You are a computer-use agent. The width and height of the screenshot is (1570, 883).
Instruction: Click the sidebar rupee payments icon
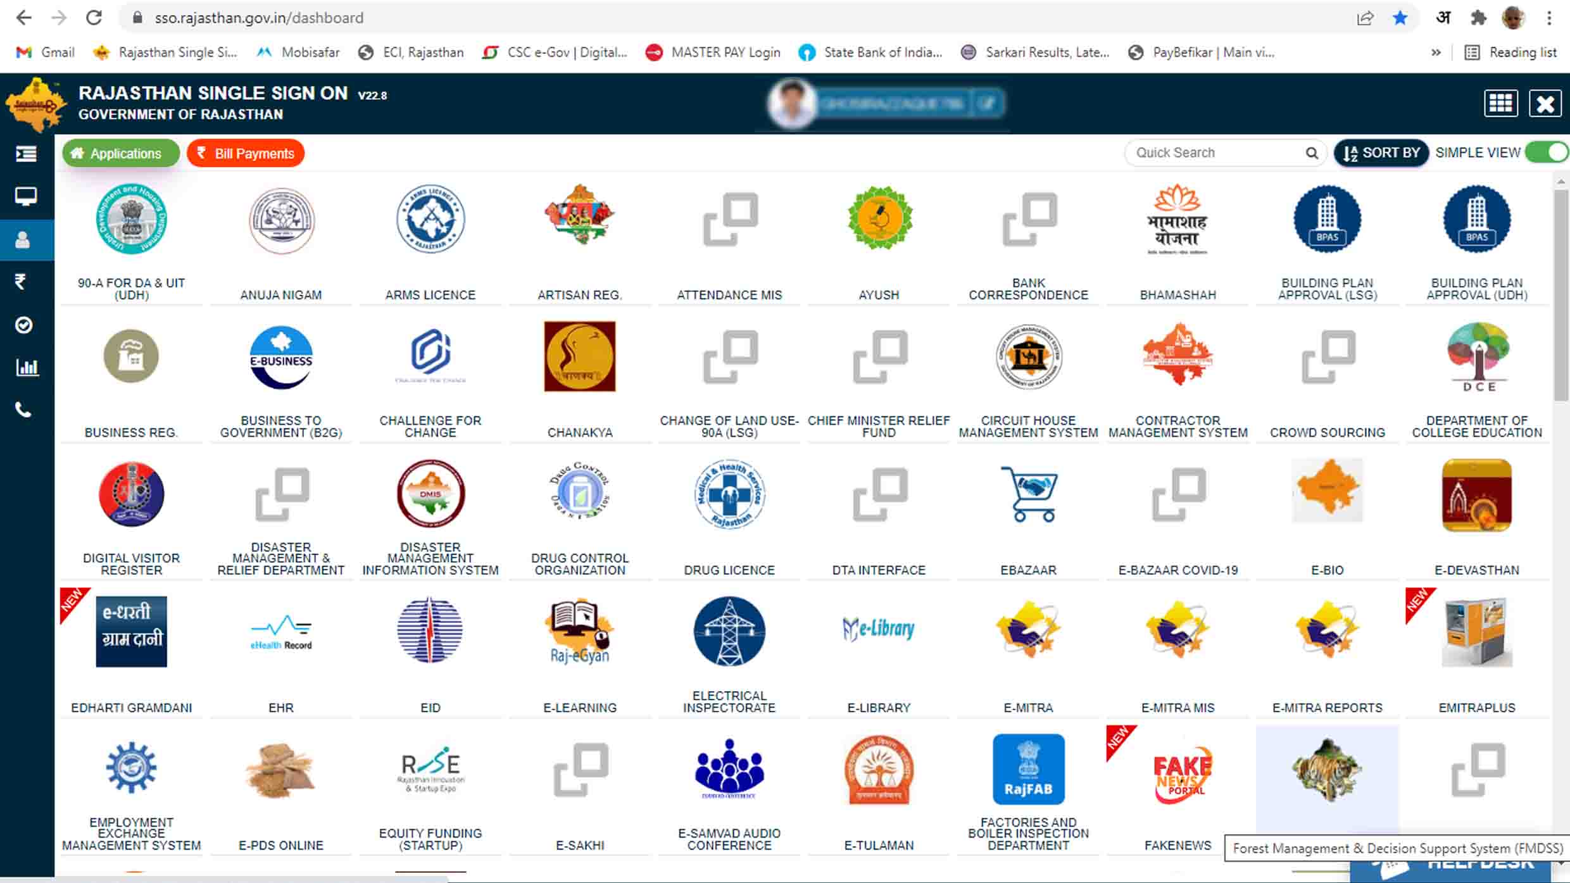(x=20, y=282)
